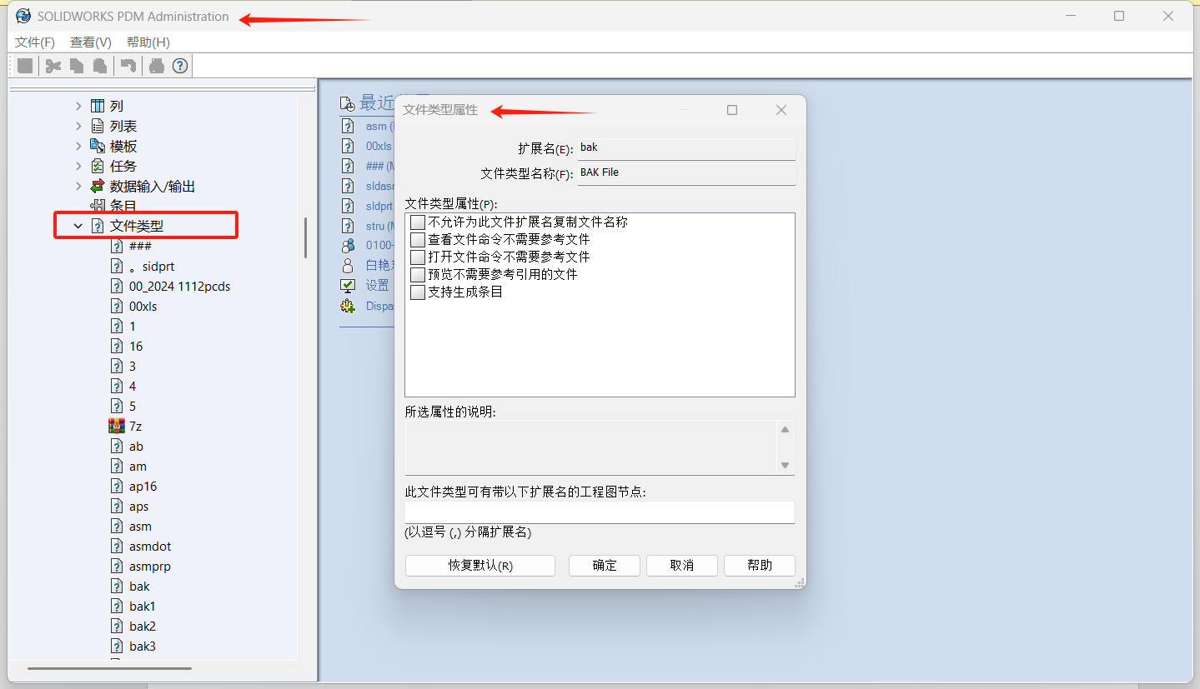Viewport: 1200px width, 689px height.
Task: Expand the 数据输入/输出 tree node
Action: click(x=78, y=186)
